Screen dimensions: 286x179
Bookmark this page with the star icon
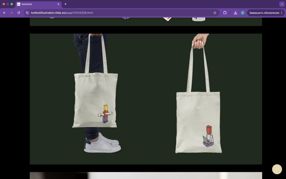[215, 13]
